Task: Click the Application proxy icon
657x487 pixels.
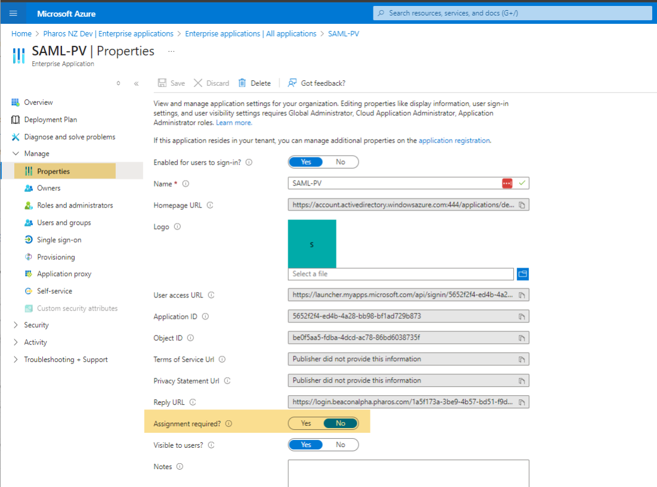Action: [x=29, y=274]
